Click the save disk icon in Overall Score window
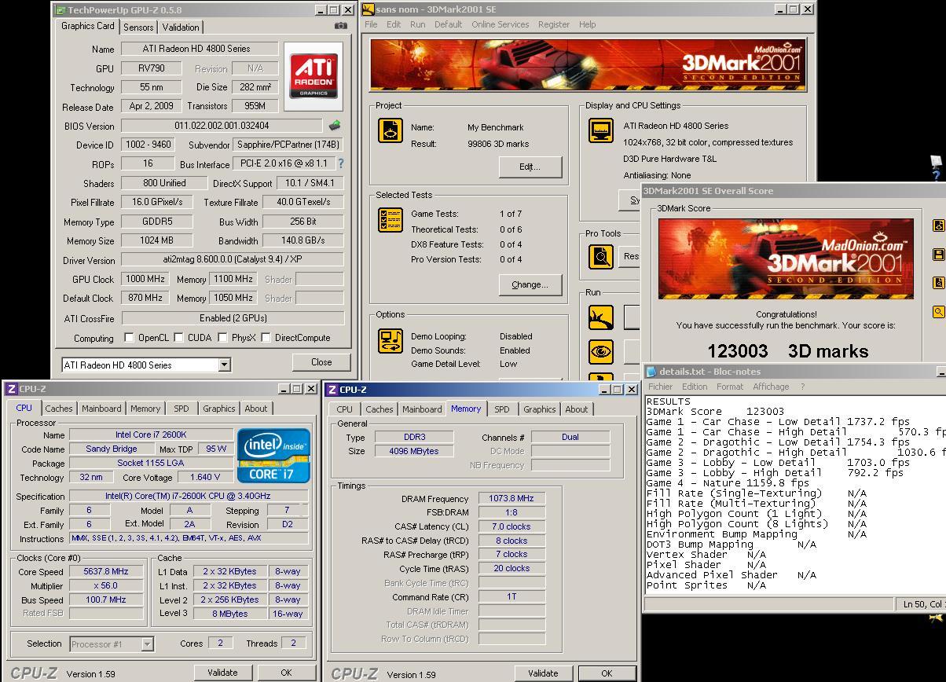946x682 pixels. pos(939,254)
